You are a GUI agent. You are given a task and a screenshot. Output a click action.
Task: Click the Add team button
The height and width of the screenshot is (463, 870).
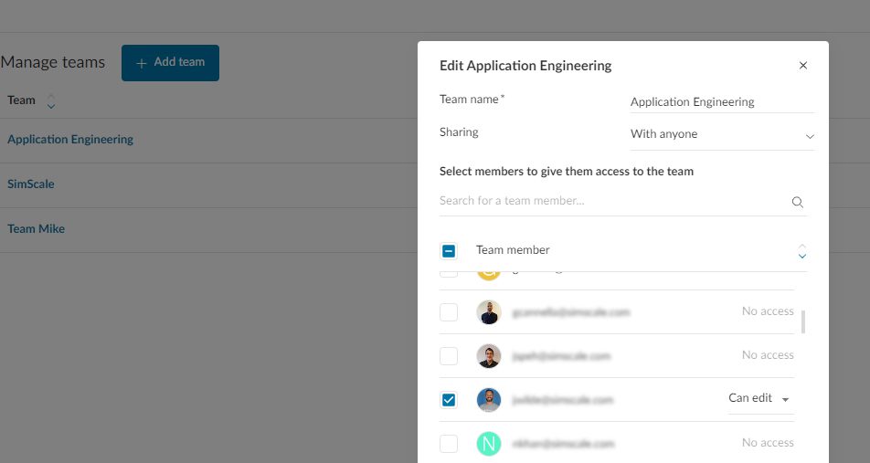[x=170, y=63]
